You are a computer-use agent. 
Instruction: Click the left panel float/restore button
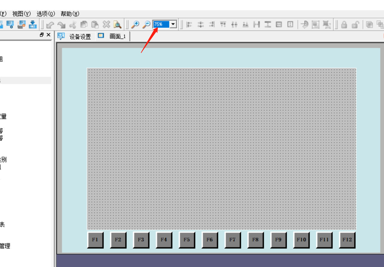click(x=42, y=35)
